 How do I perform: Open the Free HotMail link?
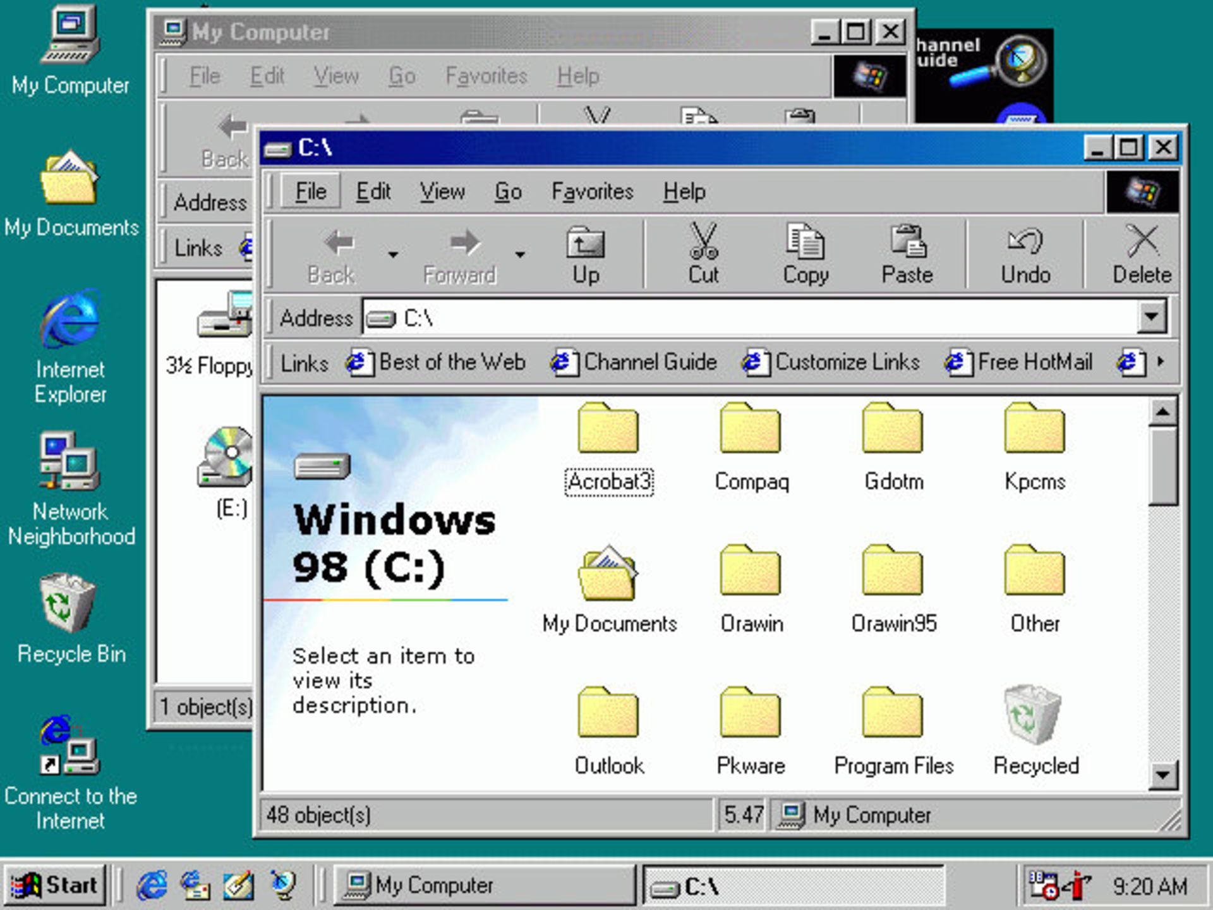[x=1035, y=362]
